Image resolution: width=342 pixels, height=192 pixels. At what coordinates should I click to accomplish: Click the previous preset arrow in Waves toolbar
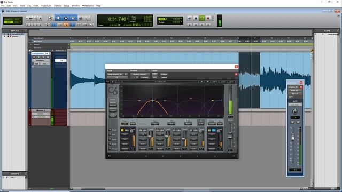click(x=201, y=82)
